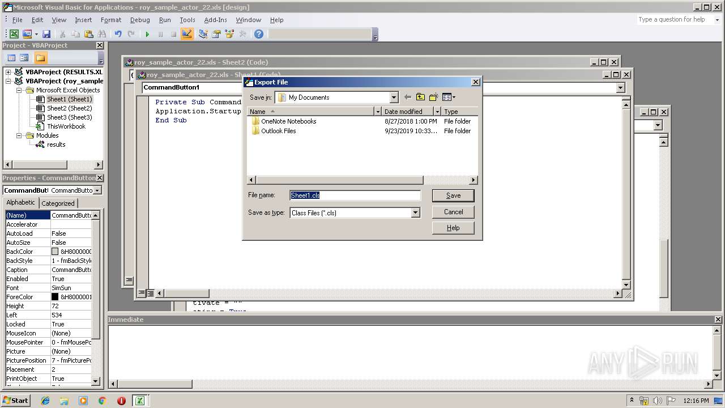
Task: Click the File name input field
Action: tap(355, 195)
